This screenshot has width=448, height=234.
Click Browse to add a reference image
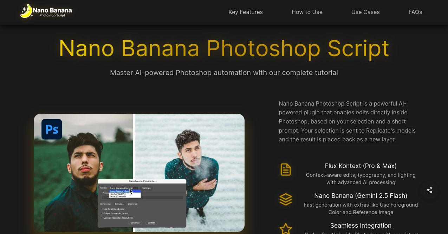pyautogui.click(x=119, y=204)
